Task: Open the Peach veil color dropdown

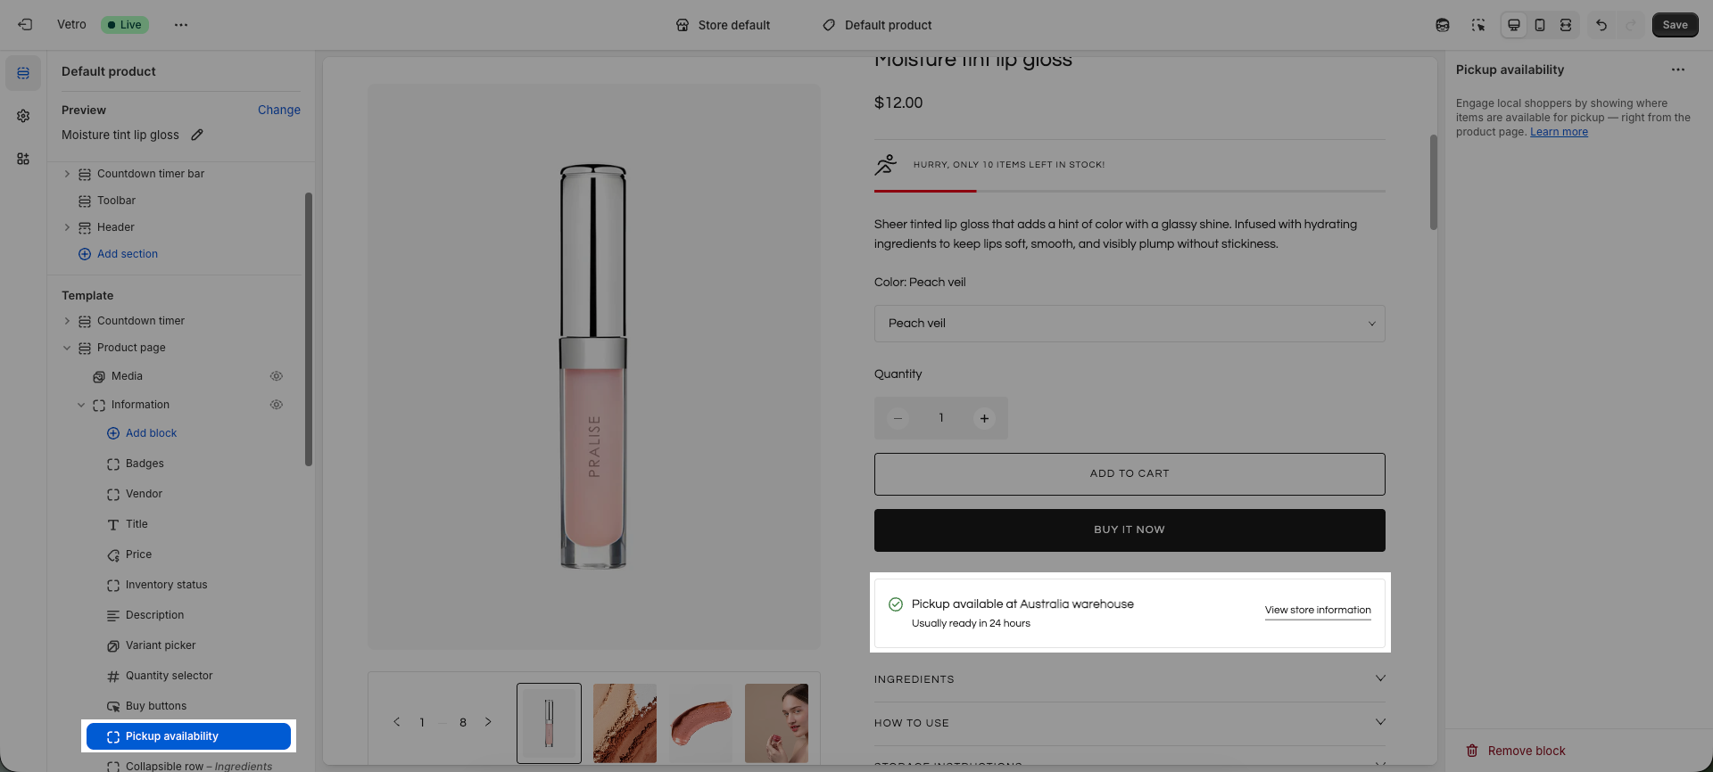Action: [x=1130, y=324]
